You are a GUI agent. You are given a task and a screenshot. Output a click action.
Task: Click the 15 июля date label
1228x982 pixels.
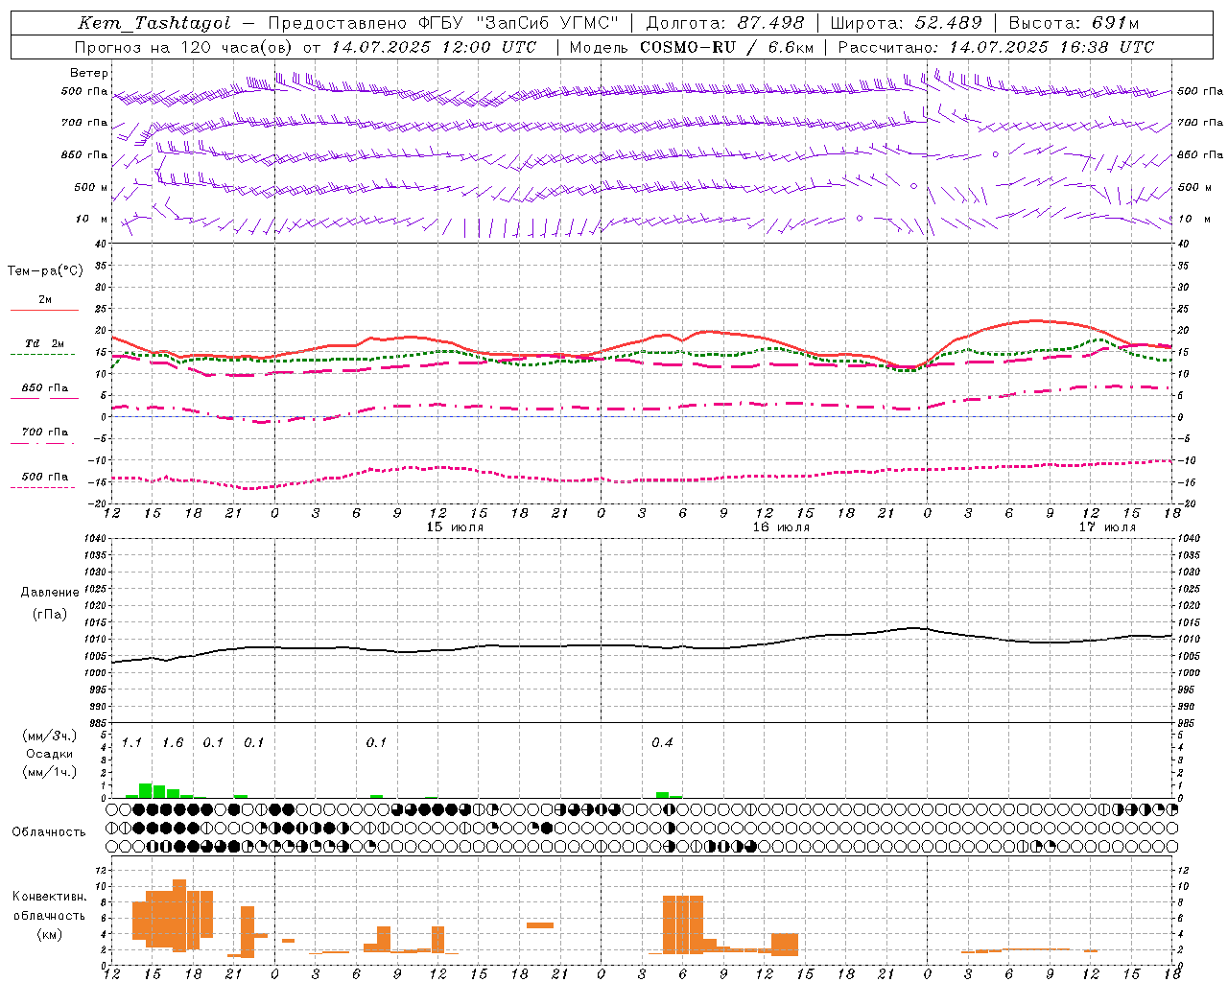click(456, 527)
